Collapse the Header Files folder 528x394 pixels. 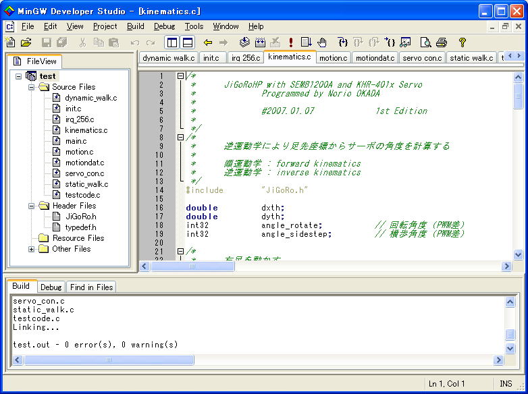(32, 206)
